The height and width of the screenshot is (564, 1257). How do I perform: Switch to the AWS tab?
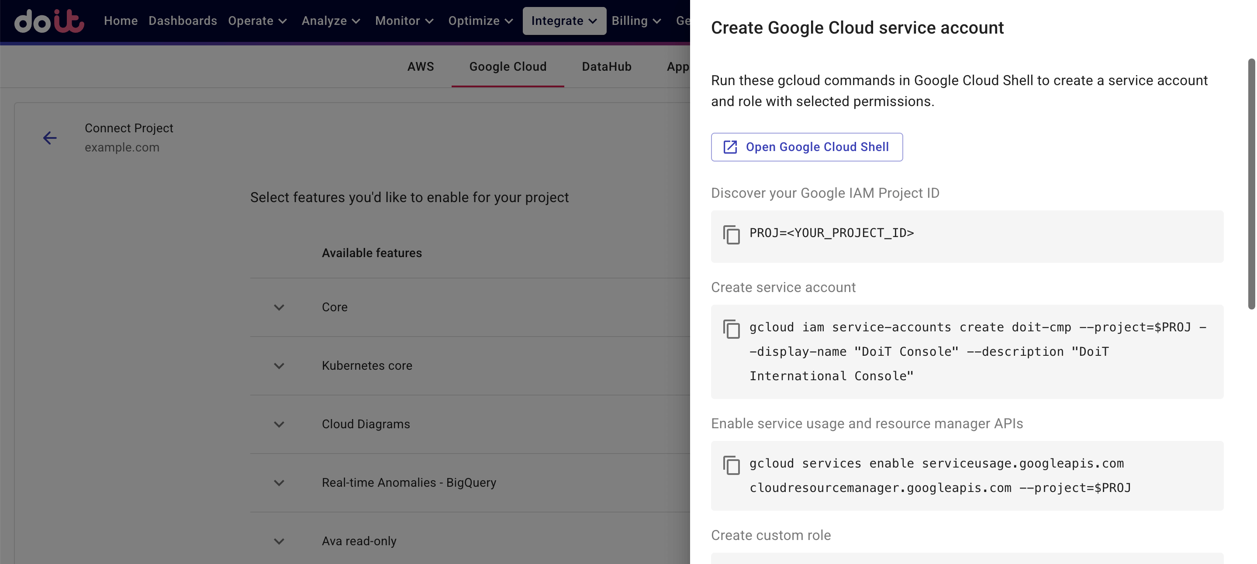[x=421, y=66]
